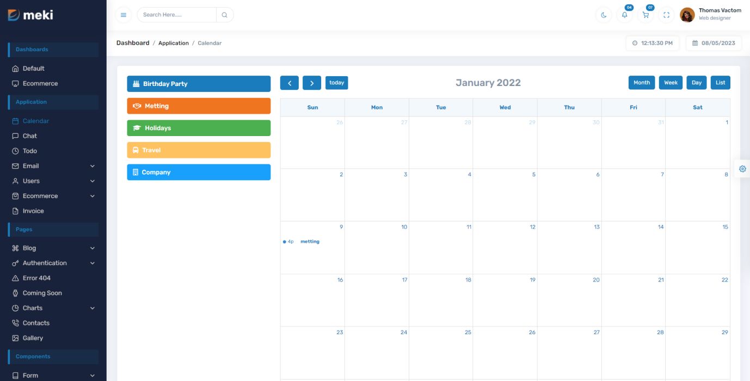The height and width of the screenshot is (381, 750).
Task: Go to previous month arrow
Action: (290, 83)
